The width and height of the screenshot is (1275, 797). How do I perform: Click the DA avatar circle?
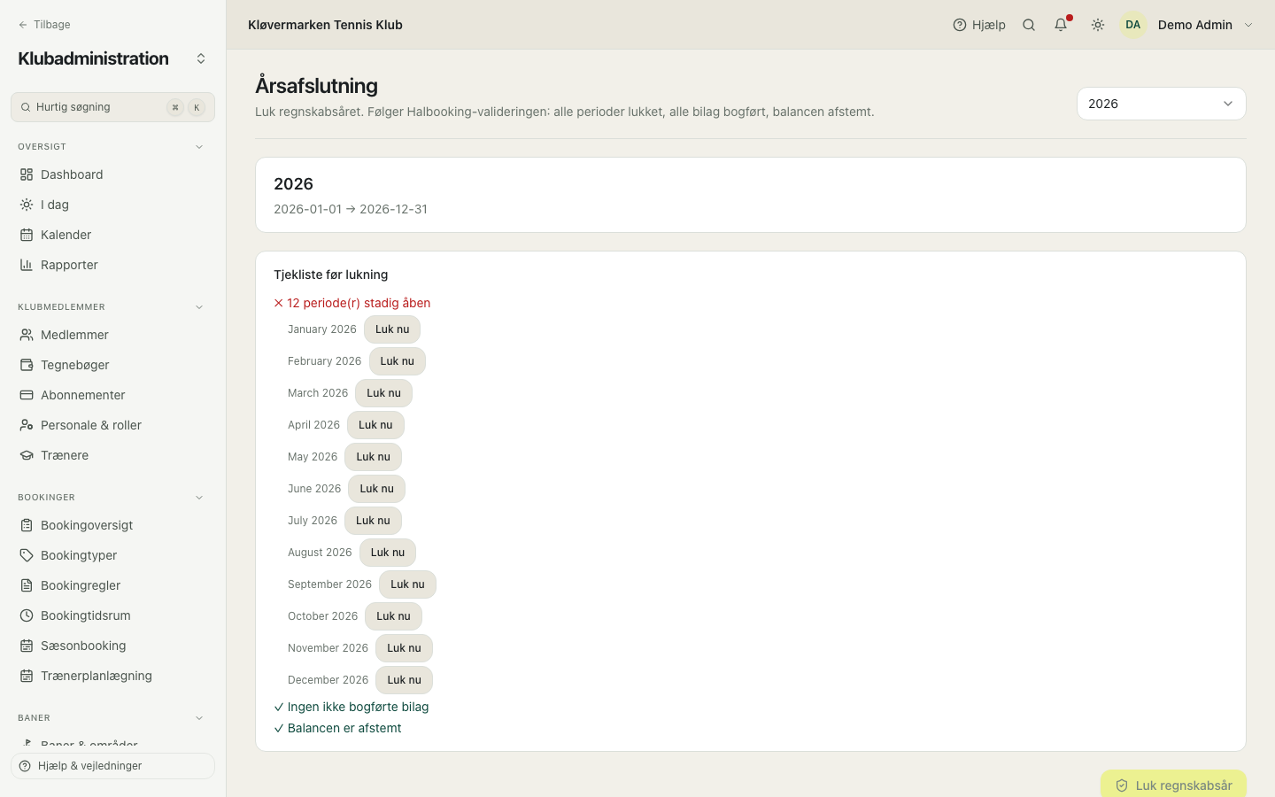pos(1133,25)
